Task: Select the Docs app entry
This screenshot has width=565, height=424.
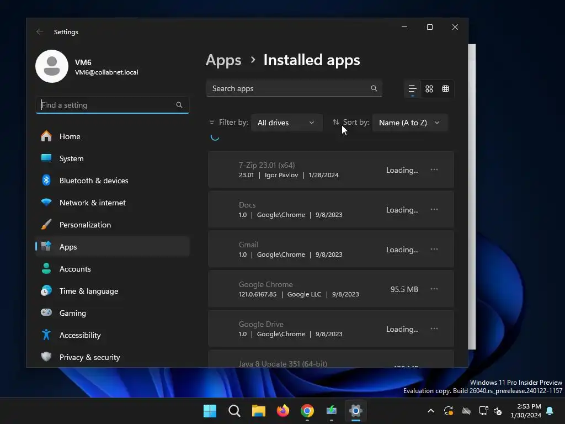Action: click(331, 209)
